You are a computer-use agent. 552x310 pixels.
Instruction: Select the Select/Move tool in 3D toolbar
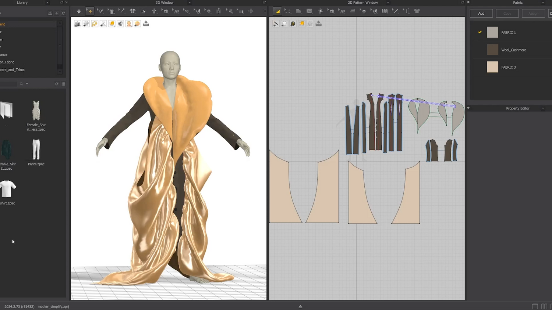(x=90, y=11)
